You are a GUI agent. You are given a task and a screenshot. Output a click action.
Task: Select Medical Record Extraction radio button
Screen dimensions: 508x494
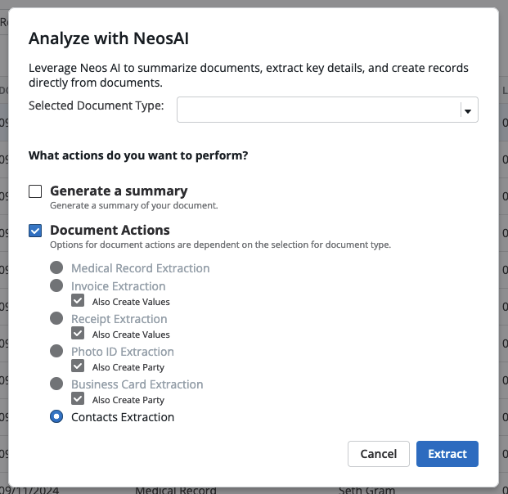pos(56,267)
